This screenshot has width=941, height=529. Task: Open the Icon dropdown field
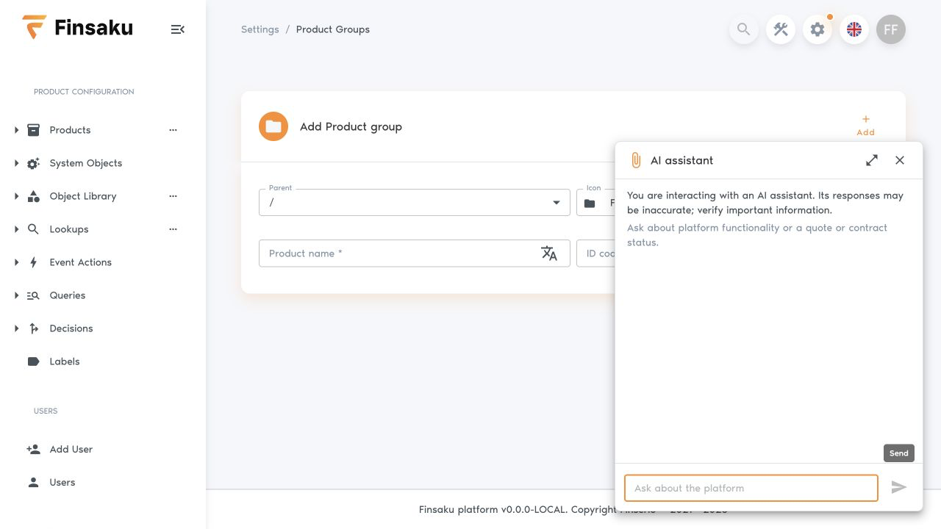(x=596, y=203)
